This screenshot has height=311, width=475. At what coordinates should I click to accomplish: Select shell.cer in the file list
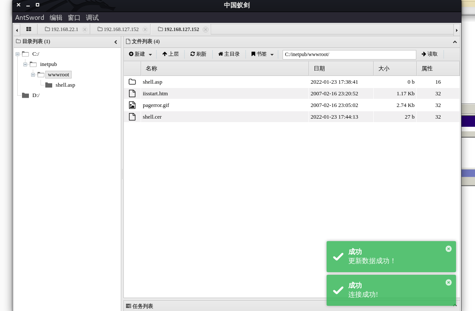coord(152,116)
